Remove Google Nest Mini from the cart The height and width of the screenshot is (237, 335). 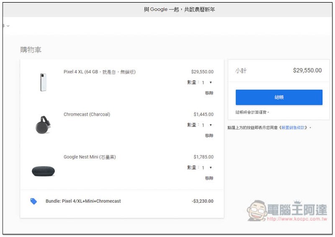click(209, 178)
